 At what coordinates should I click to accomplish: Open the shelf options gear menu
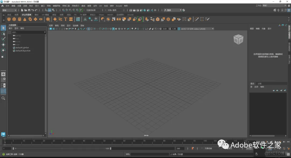4,20
